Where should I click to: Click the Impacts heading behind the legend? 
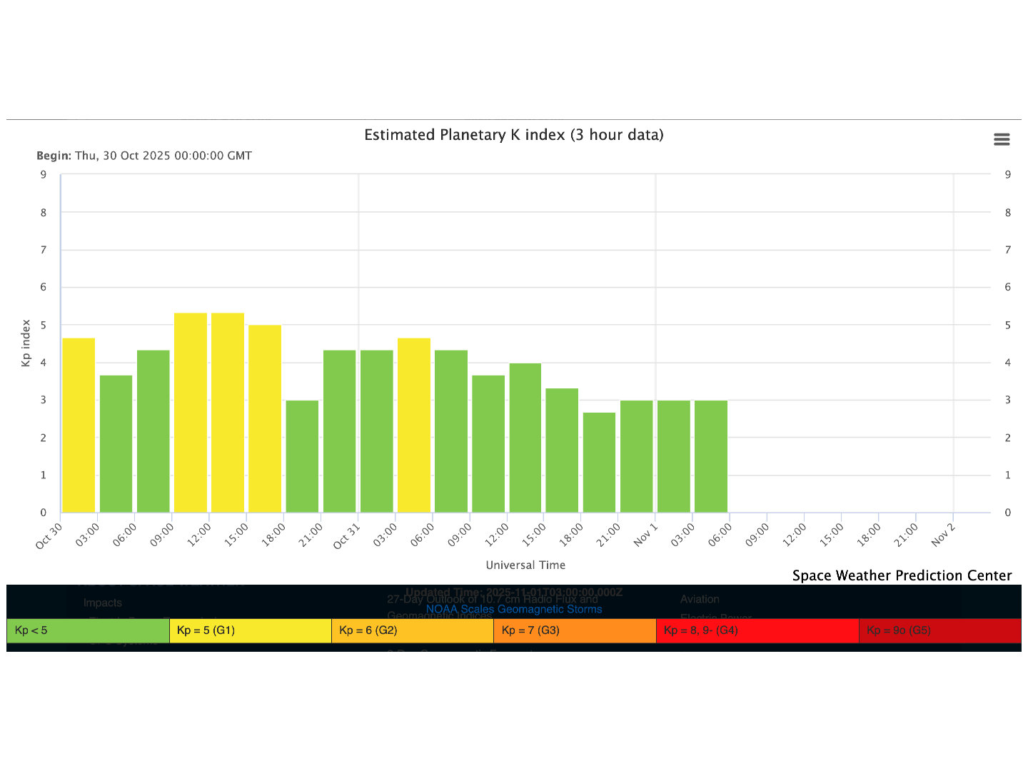[103, 603]
